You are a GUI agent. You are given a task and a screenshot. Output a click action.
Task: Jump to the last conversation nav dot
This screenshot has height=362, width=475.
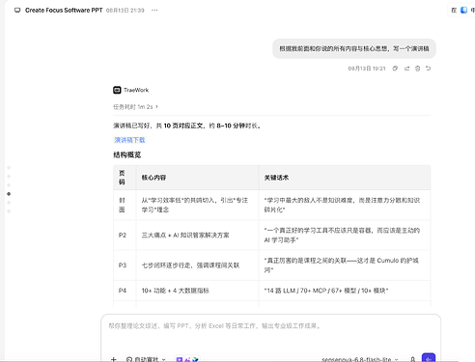[x=9, y=211]
